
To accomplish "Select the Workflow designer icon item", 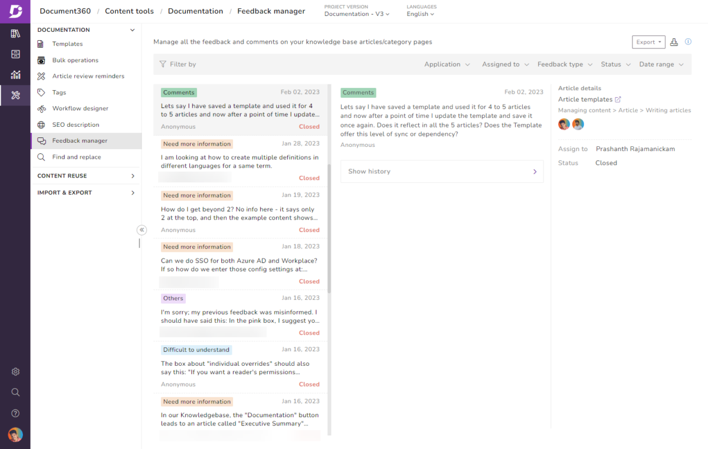I will [x=41, y=109].
